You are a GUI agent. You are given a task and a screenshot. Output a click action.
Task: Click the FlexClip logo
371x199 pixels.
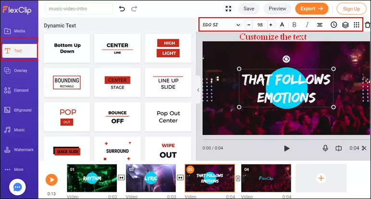[17, 10]
